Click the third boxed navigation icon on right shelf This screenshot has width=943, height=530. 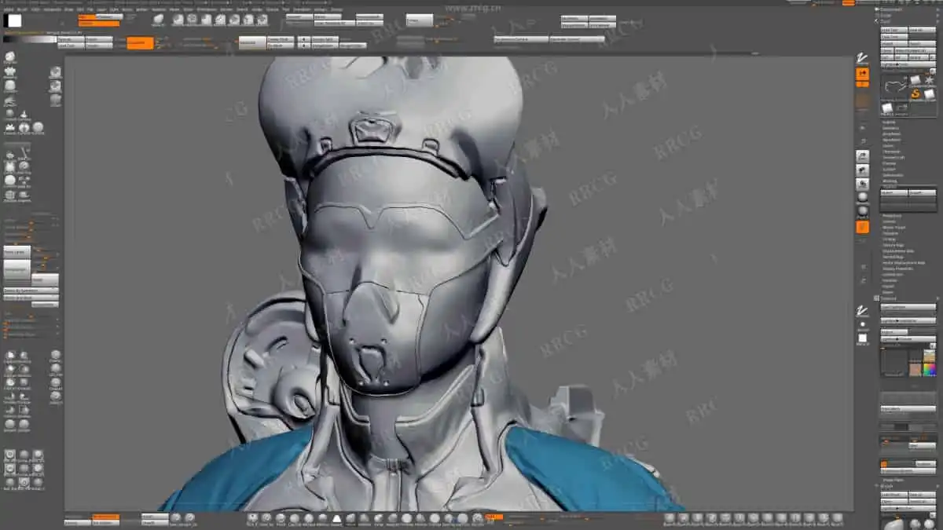(x=862, y=184)
